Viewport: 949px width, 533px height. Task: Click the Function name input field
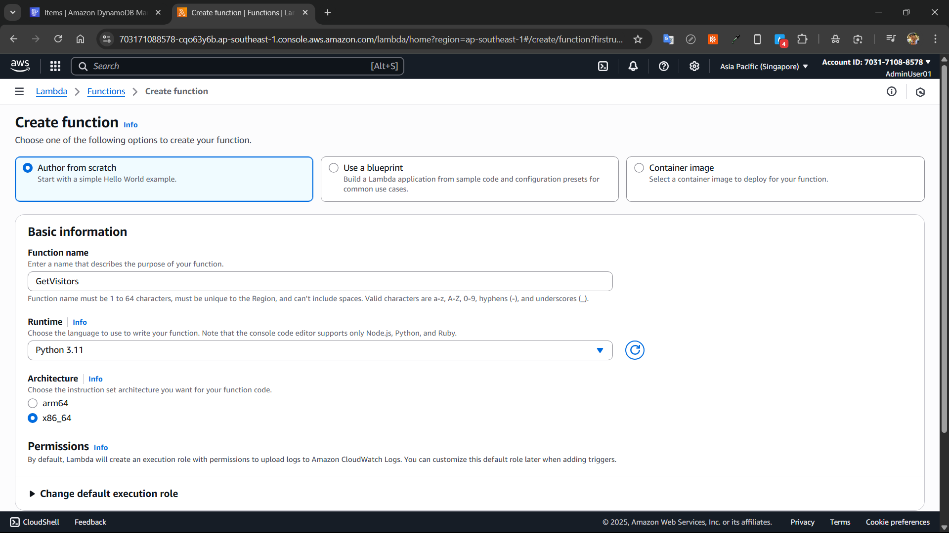coord(320,281)
